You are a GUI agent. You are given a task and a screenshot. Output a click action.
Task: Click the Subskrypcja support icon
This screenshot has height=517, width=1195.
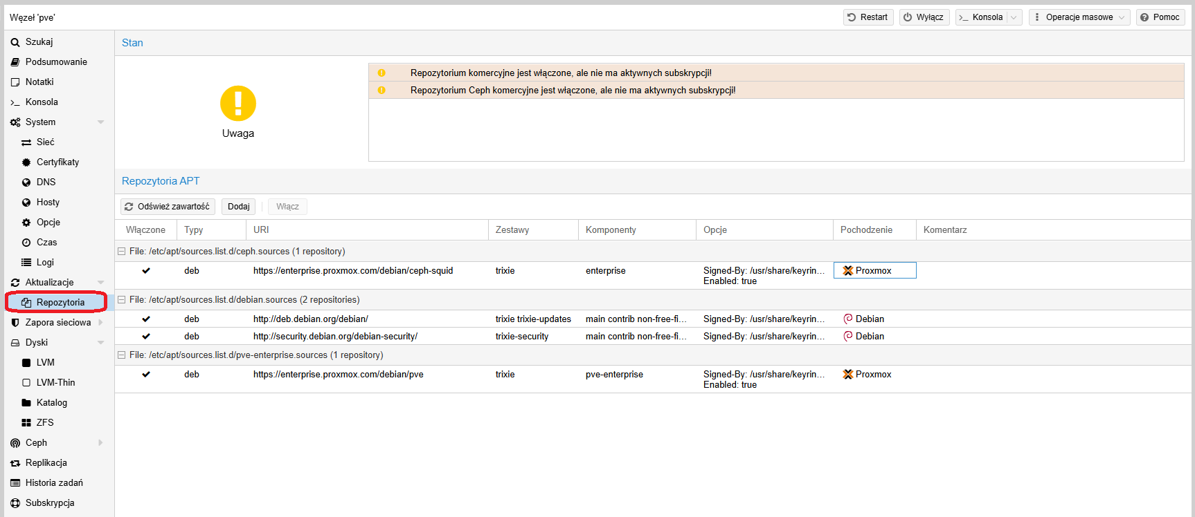pyautogui.click(x=15, y=503)
